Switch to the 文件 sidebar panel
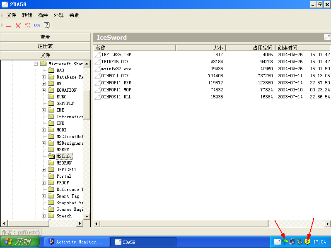Screen dimensions: 331x248 click(46, 55)
